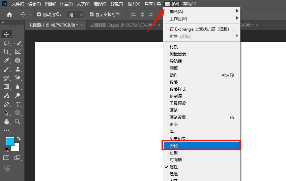Screen dimensions: 286x181
Task: Activate the Crop tool
Action: click(6, 52)
